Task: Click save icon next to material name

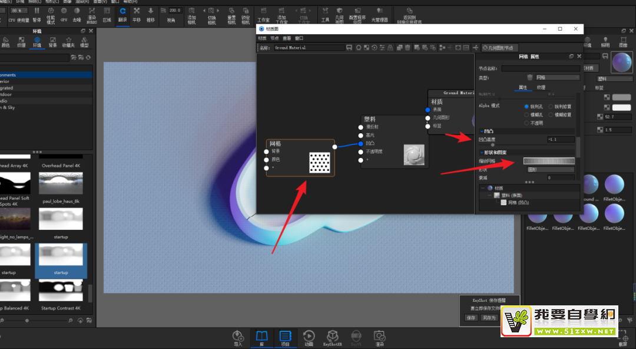Action: [x=349, y=48]
